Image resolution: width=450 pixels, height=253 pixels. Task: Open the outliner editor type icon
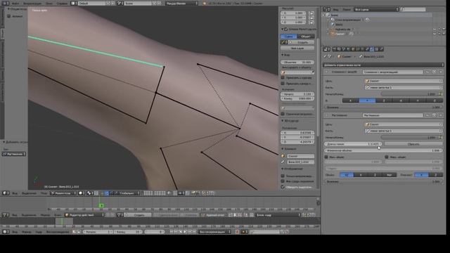point(327,9)
